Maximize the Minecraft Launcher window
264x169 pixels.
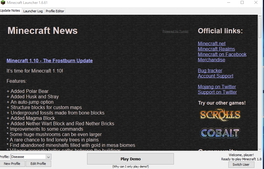tap(242, 2)
